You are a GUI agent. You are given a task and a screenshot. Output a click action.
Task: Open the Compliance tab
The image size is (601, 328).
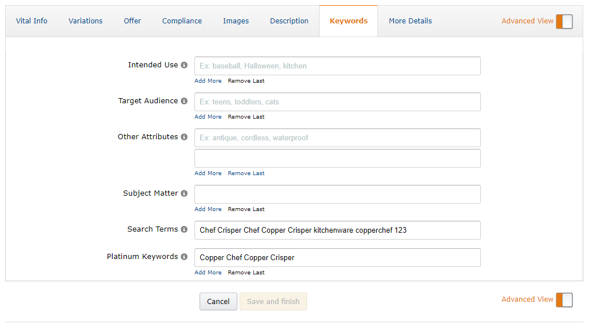tap(182, 21)
